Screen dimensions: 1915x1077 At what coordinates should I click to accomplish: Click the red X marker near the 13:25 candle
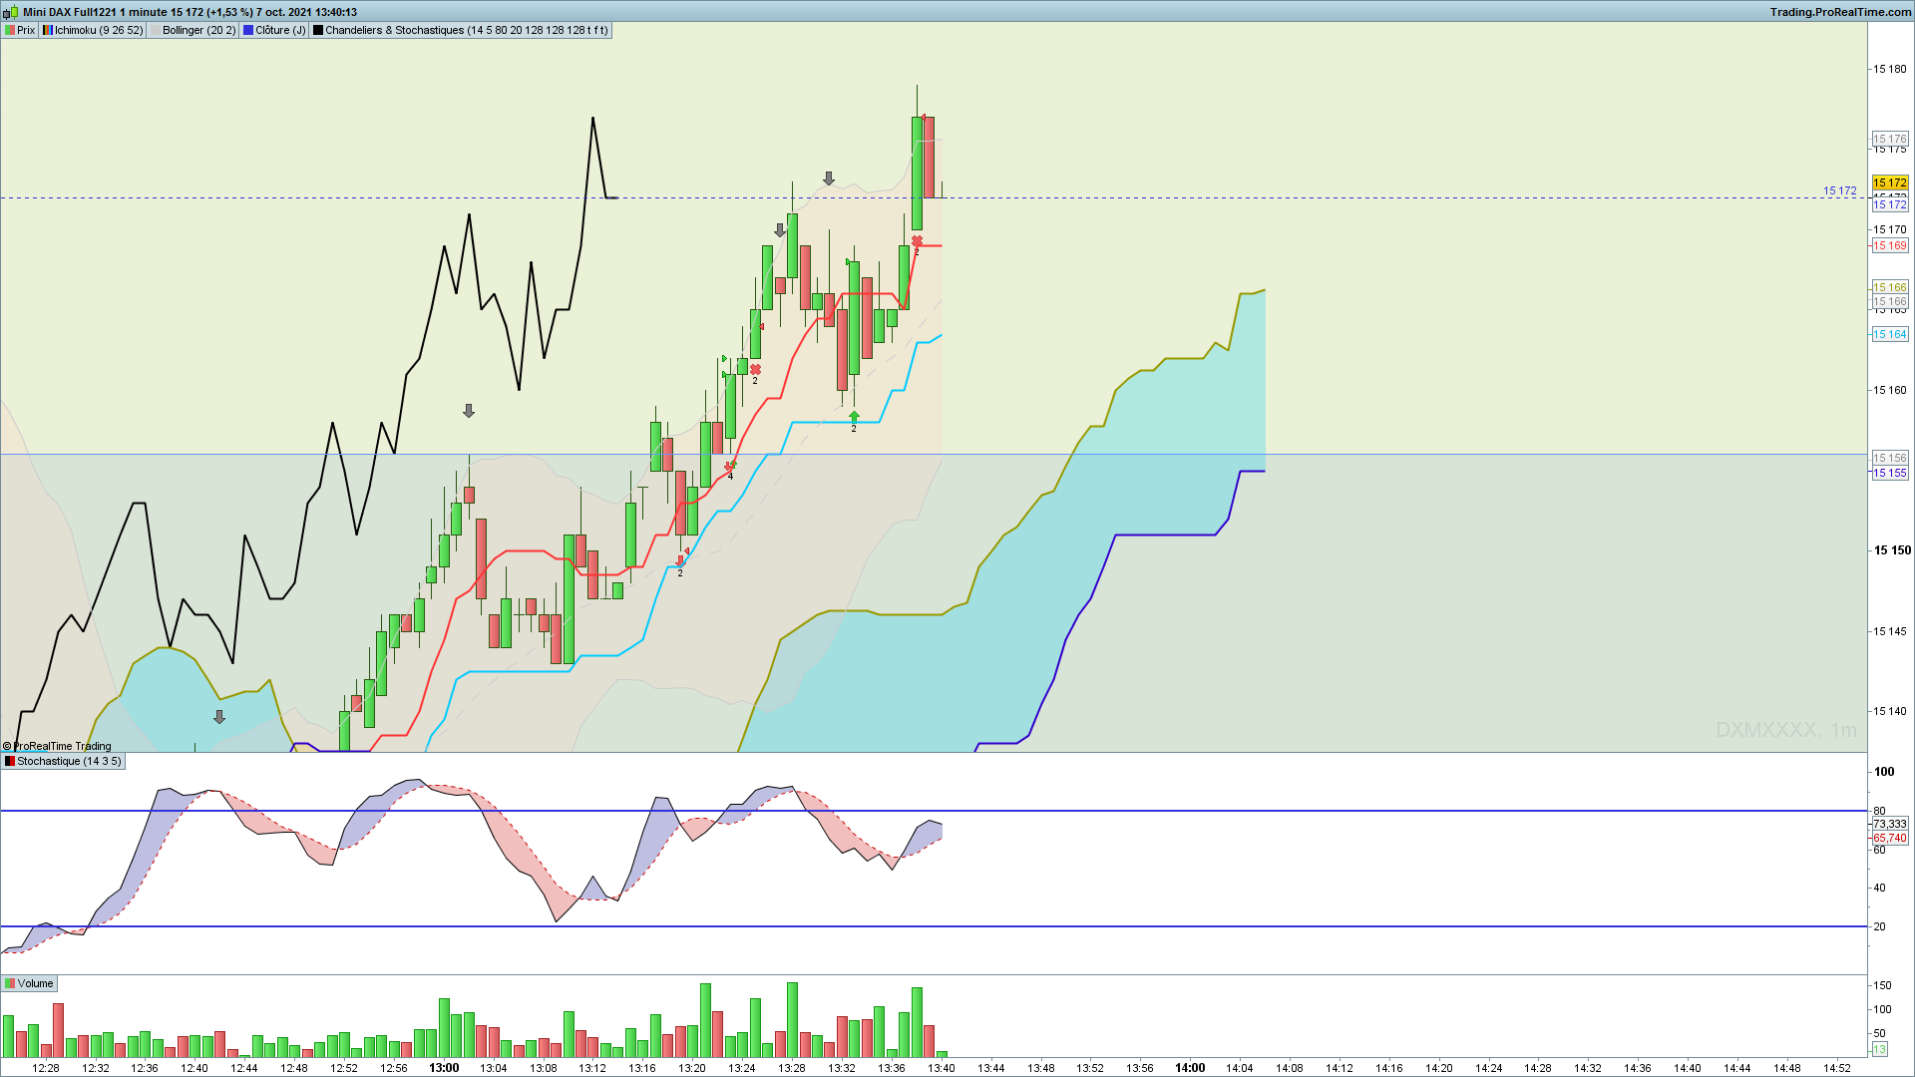click(x=755, y=370)
